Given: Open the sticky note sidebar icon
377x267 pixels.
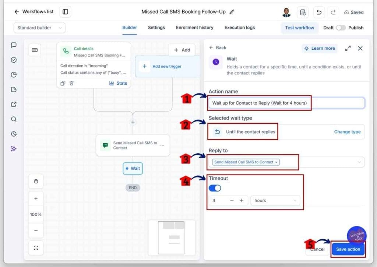Looking at the screenshot, I should (x=14, y=89).
